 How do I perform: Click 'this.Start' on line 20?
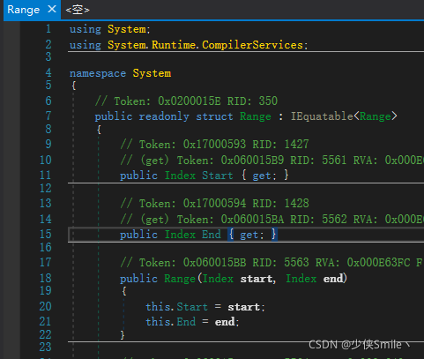[x=176, y=307]
